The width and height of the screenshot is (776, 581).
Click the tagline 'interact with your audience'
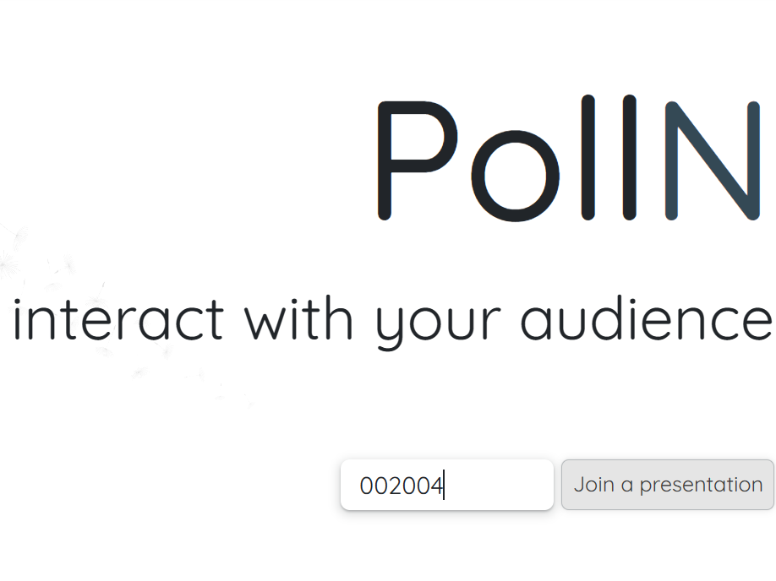click(389, 318)
